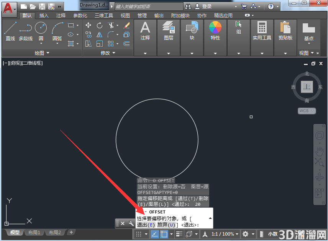Image resolution: width=328 pixels, height=241 pixels.
Task: Open the 管理 ribbon tab
Action: 142,16
